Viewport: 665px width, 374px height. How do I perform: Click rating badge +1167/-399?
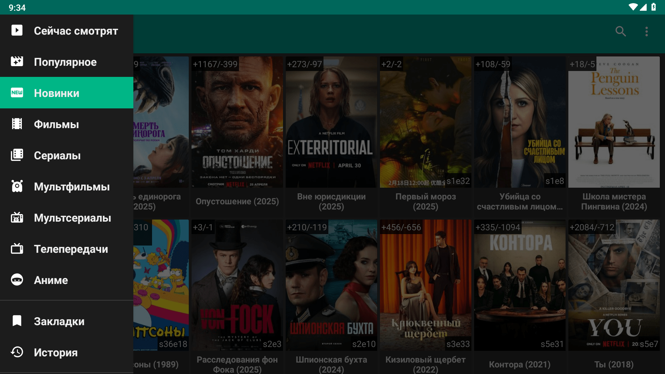215,64
